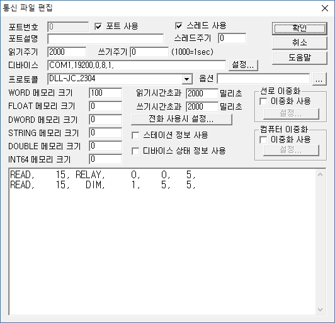This screenshot has height=323, width=335.
Task: Toggle the 스레드 사용 checkbox
Action: tap(179, 26)
